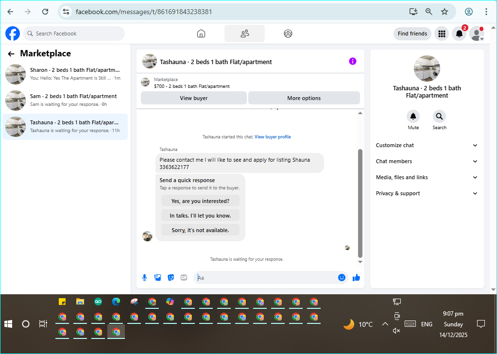Click the browser address bar URL
Image resolution: width=497 pixels, height=354 pixels.
(x=144, y=12)
